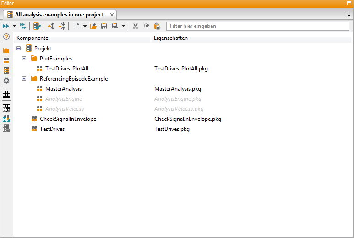Click the open file folder icon in the toolbar
Screen dimensions: 354x238
(93, 26)
